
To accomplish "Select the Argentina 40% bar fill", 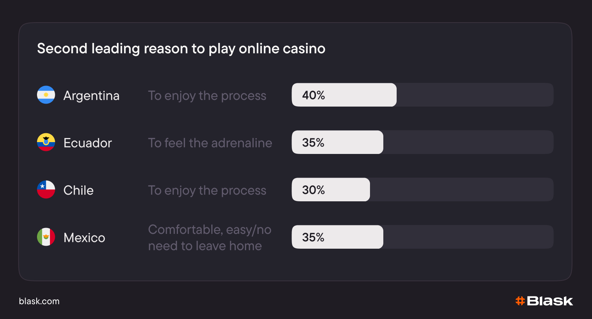I will tap(344, 95).
